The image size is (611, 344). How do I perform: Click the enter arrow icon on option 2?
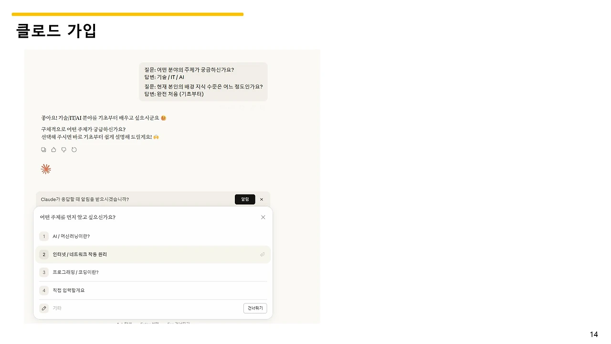point(262,255)
